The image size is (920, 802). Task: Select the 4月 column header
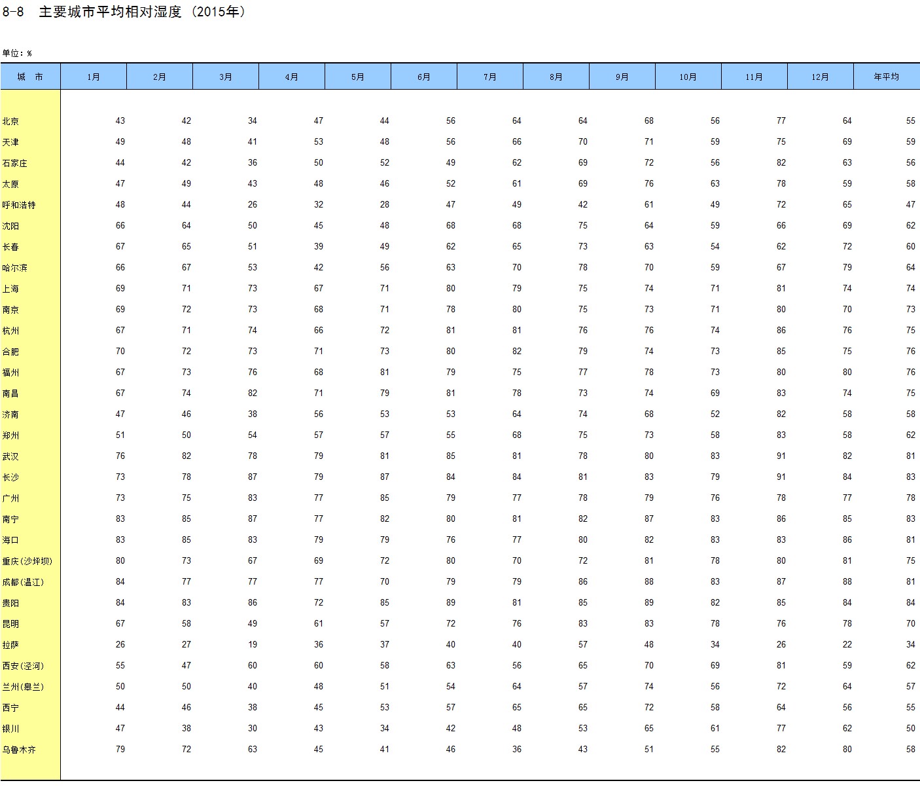pyautogui.click(x=292, y=77)
